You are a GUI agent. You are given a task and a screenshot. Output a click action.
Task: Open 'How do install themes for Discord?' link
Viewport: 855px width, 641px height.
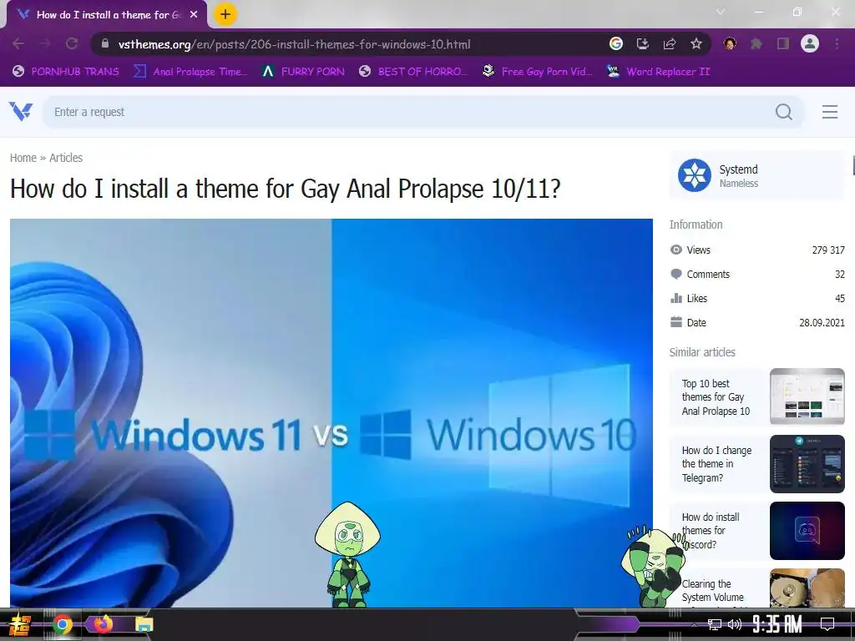click(711, 530)
